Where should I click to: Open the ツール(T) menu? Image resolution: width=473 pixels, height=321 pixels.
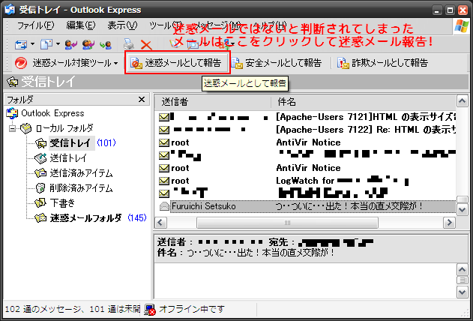(x=164, y=25)
